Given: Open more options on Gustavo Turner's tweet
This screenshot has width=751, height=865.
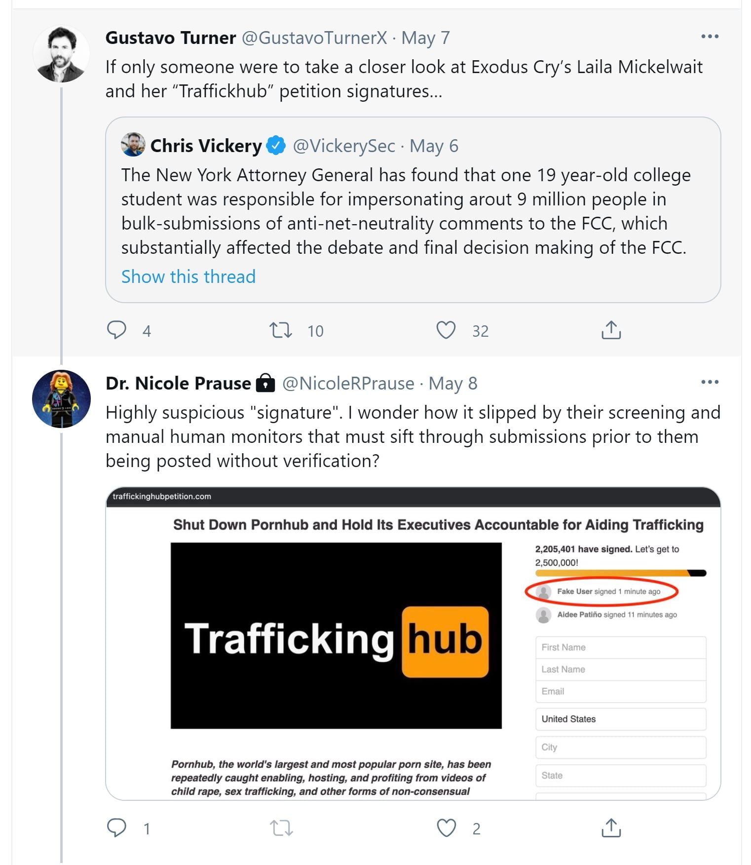Looking at the screenshot, I should (x=710, y=37).
